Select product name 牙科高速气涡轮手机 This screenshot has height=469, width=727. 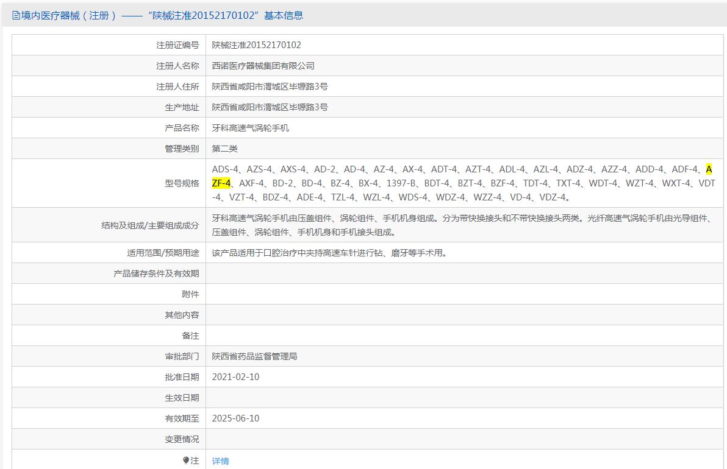(251, 128)
